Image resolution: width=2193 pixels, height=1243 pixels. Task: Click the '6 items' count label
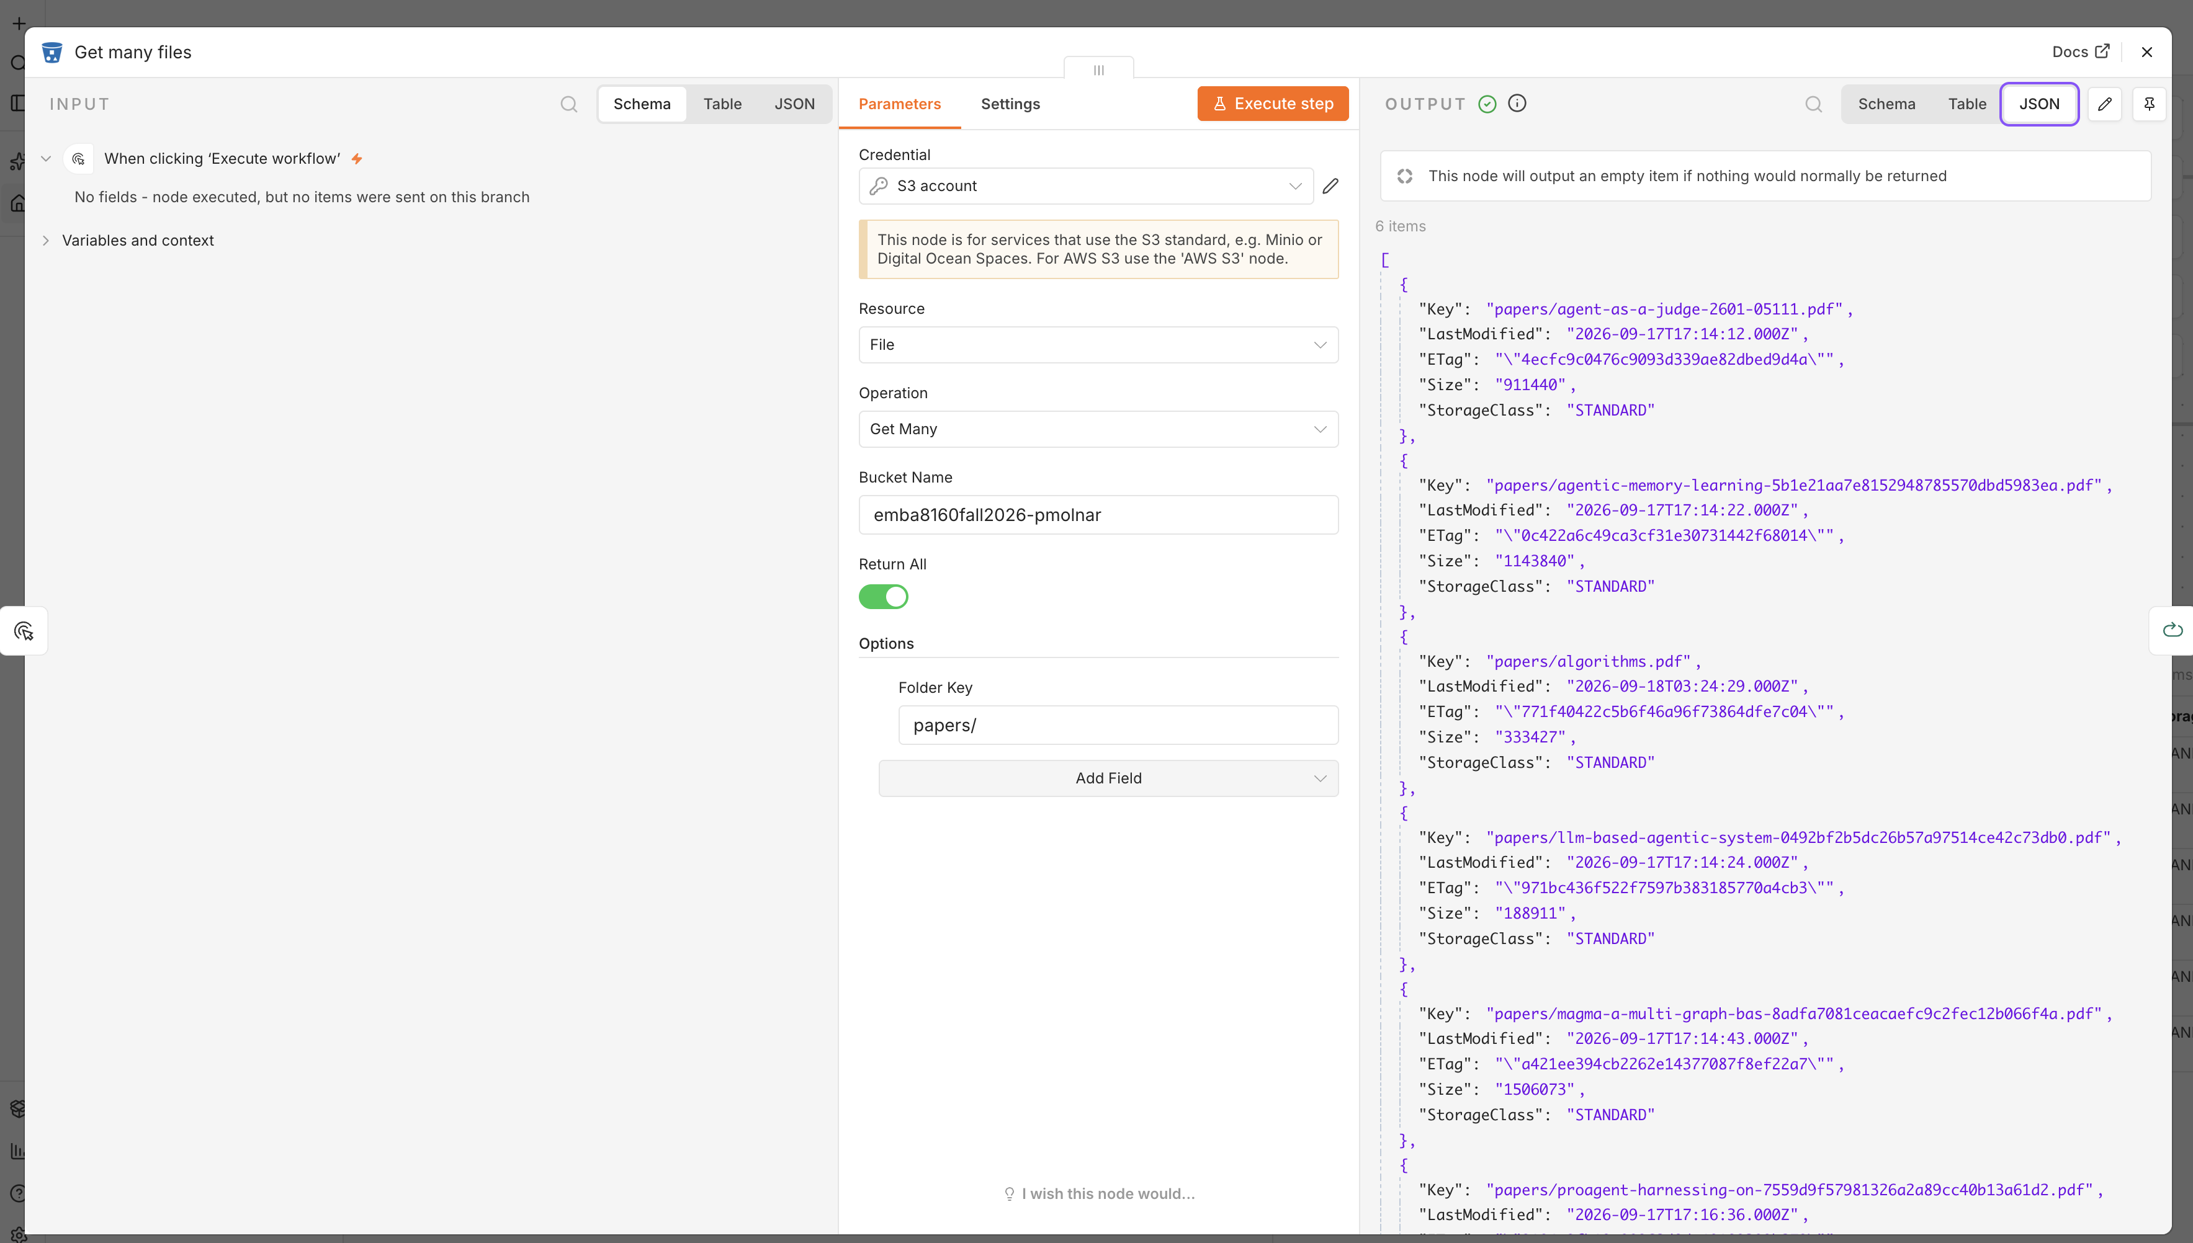tap(1401, 226)
